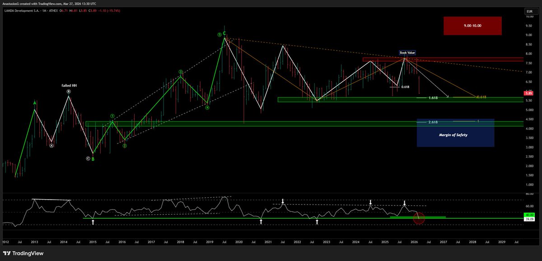Click the circled 4 wave marker

[x=207, y=107]
